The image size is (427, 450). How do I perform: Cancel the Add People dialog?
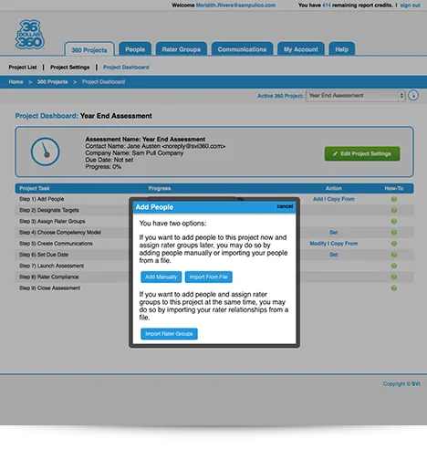(285, 206)
